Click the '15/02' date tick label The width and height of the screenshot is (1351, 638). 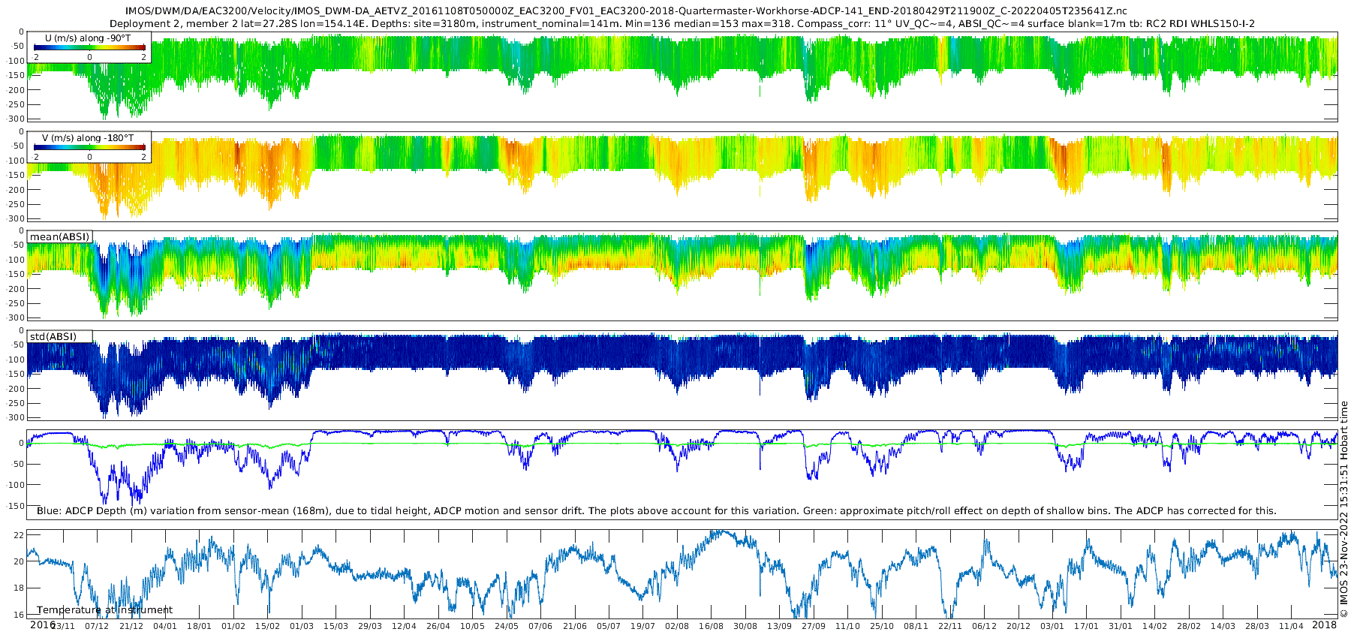tap(267, 626)
